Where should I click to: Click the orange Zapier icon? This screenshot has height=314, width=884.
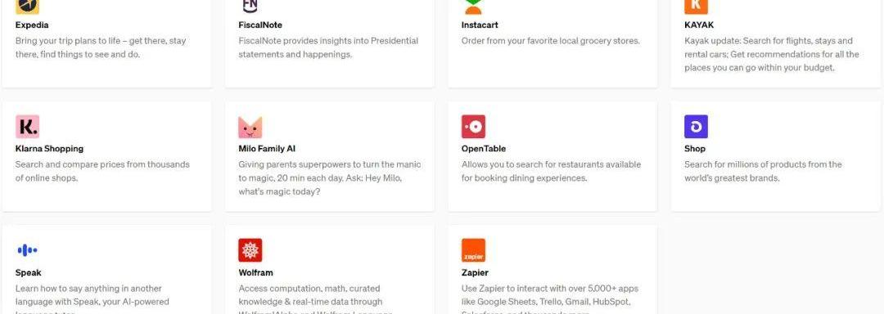(x=473, y=250)
